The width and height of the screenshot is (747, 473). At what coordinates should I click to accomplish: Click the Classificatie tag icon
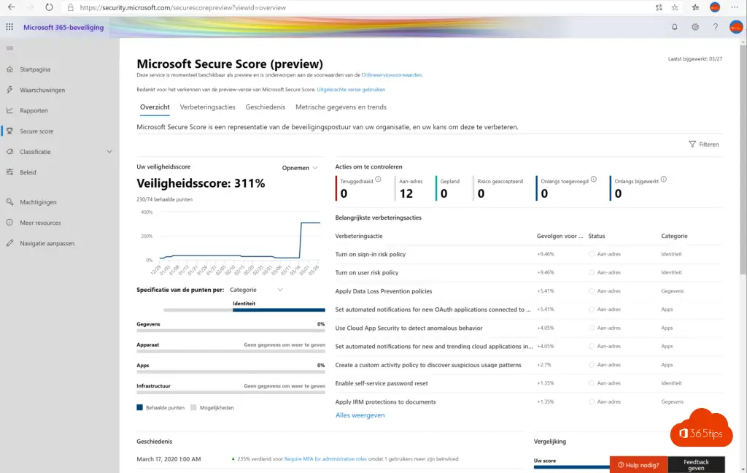coord(9,152)
